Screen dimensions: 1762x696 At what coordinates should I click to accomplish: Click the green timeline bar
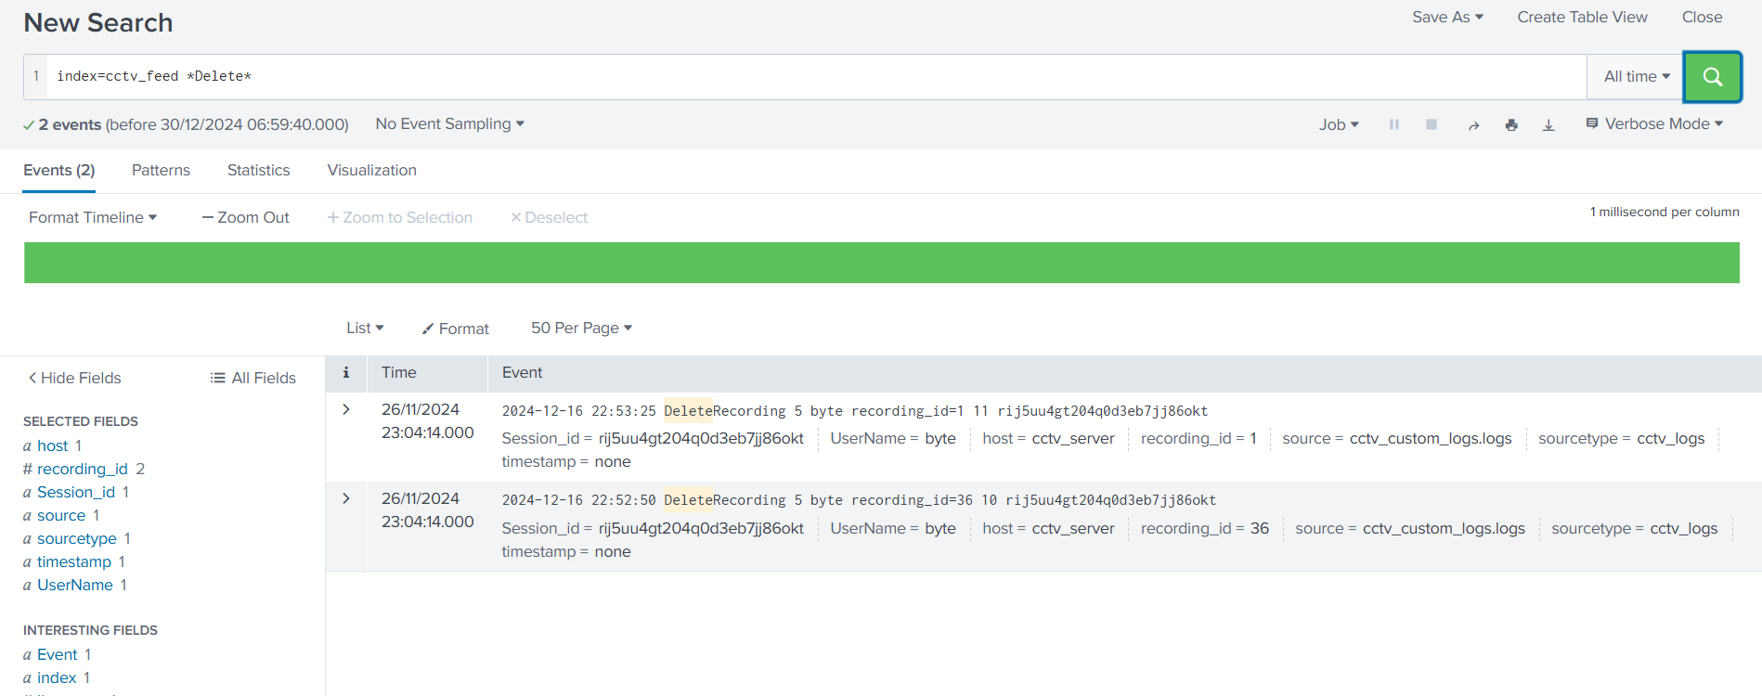coord(881,263)
